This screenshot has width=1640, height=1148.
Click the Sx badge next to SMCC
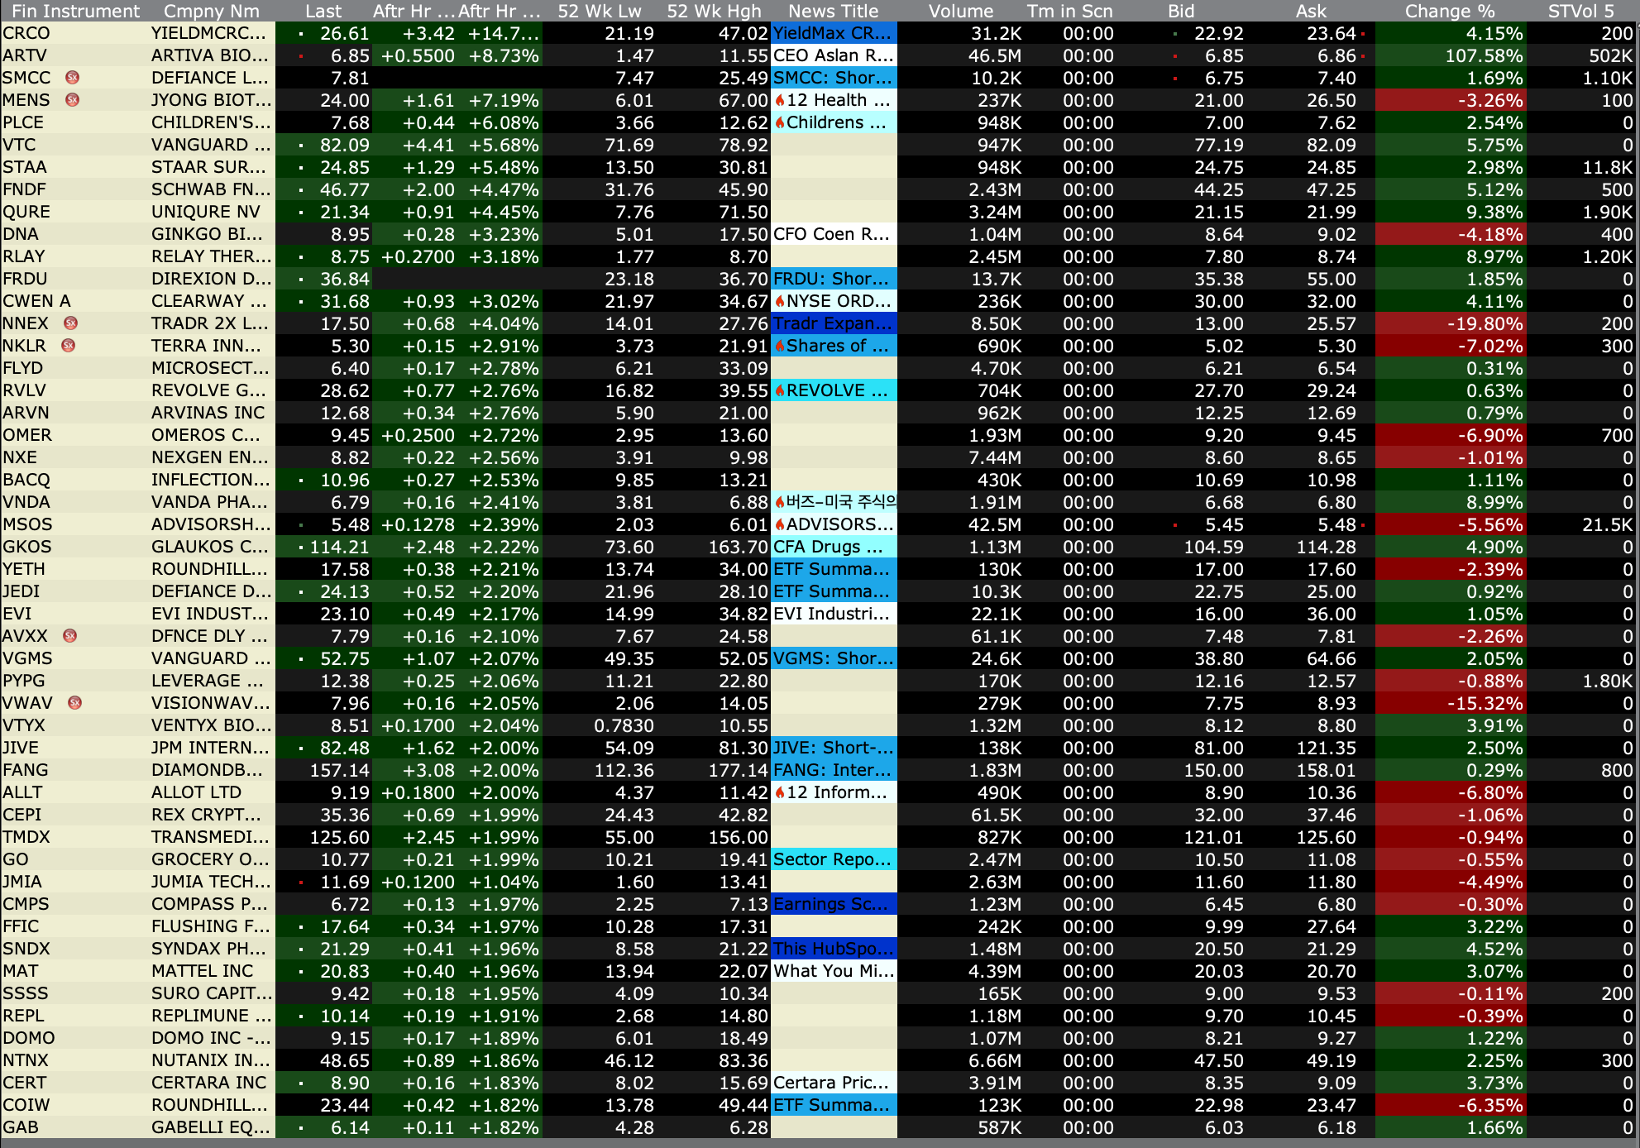[x=73, y=78]
